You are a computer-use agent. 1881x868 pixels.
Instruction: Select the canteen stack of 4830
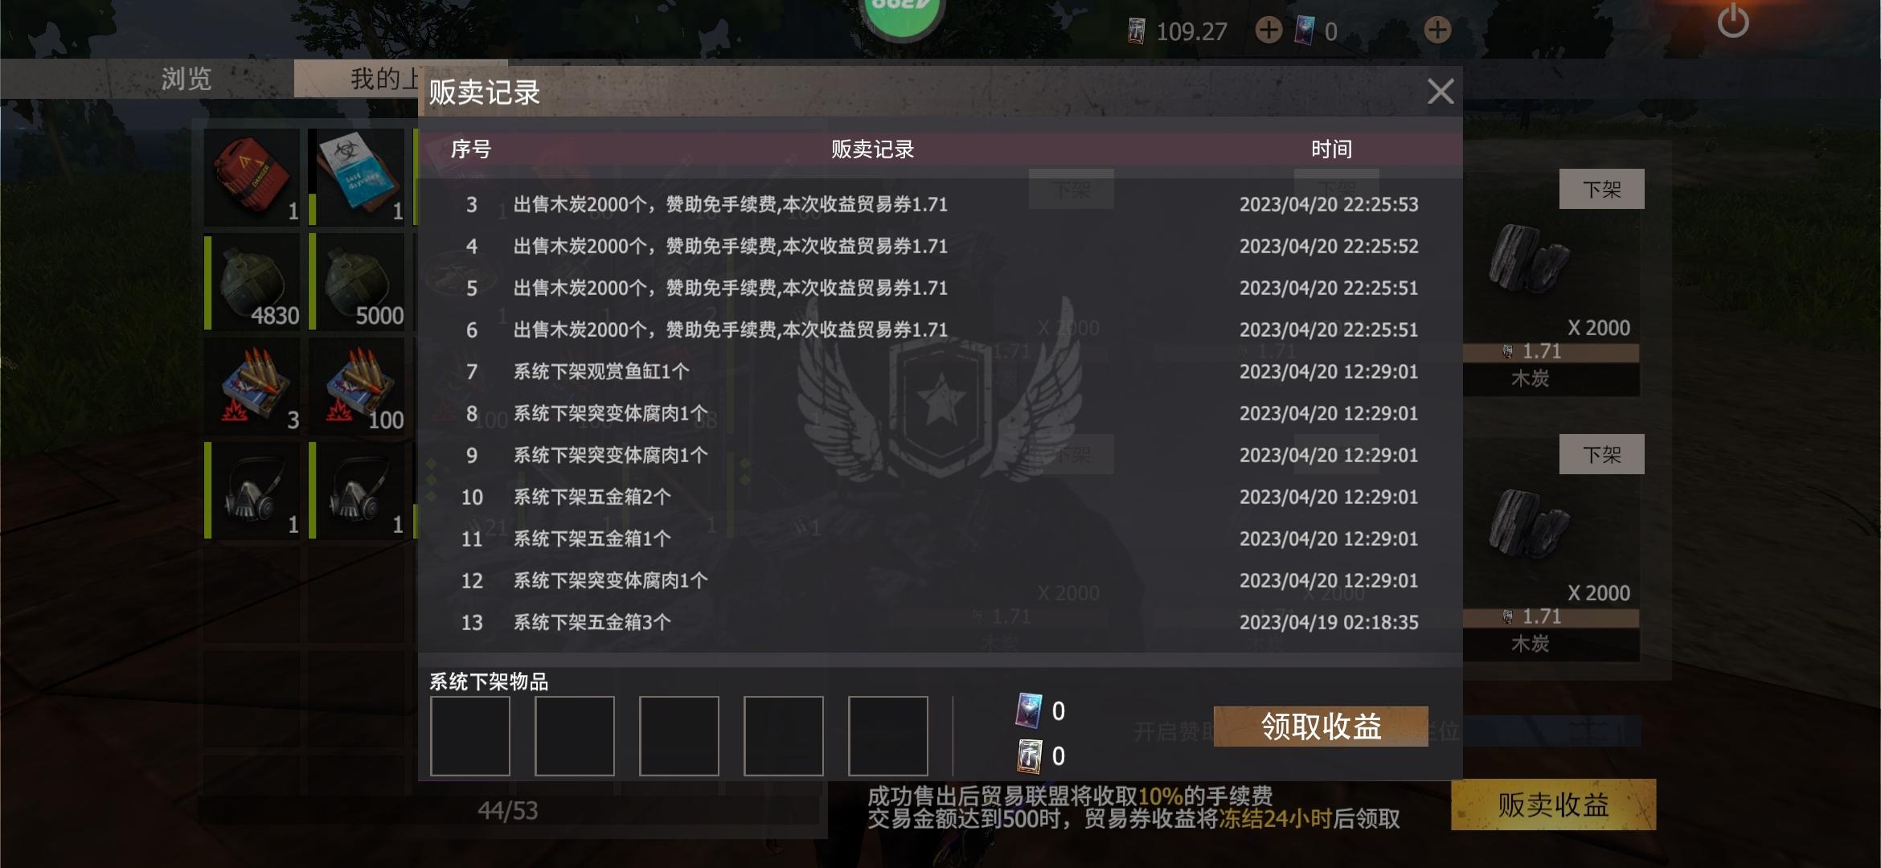point(252,281)
